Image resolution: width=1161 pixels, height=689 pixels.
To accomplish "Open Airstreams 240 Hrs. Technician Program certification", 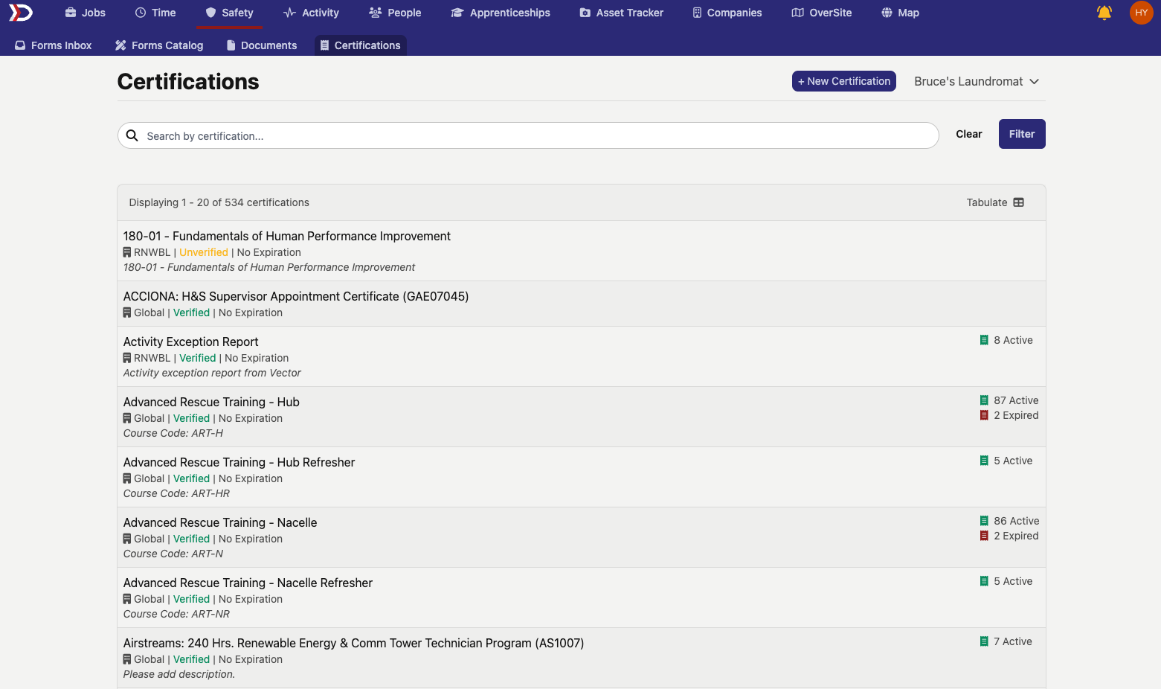I will pos(354,643).
